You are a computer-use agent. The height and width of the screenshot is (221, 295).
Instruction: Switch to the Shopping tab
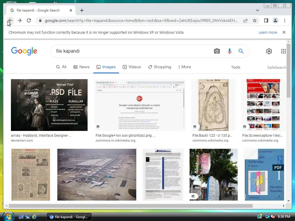tap(160, 67)
